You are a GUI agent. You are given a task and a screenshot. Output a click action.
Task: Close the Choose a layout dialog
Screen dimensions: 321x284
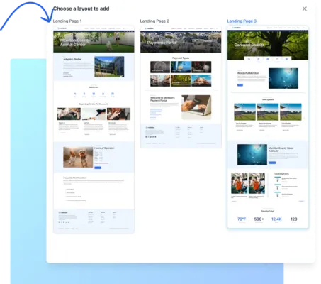click(x=305, y=9)
